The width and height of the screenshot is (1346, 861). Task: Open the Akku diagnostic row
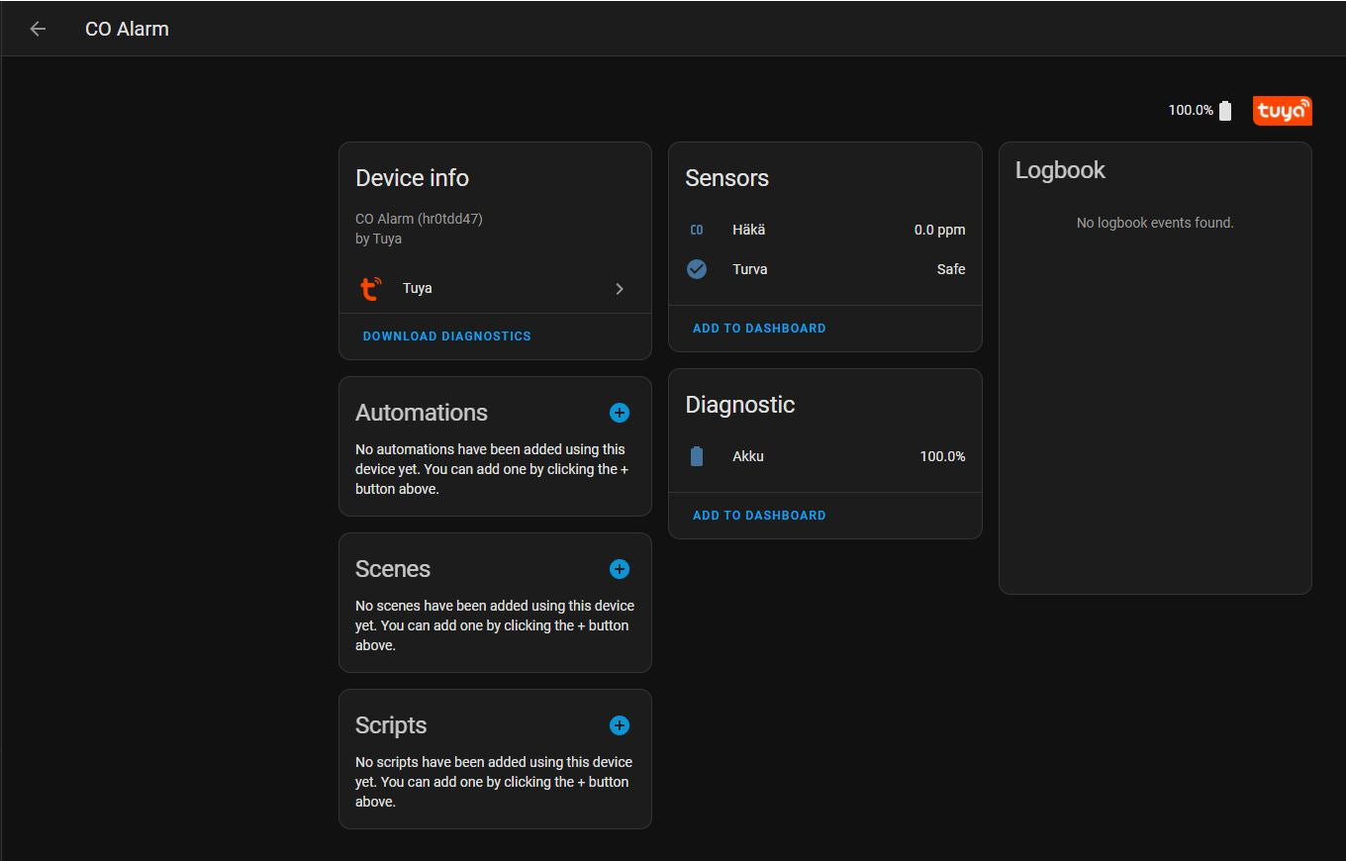[825, 456]
